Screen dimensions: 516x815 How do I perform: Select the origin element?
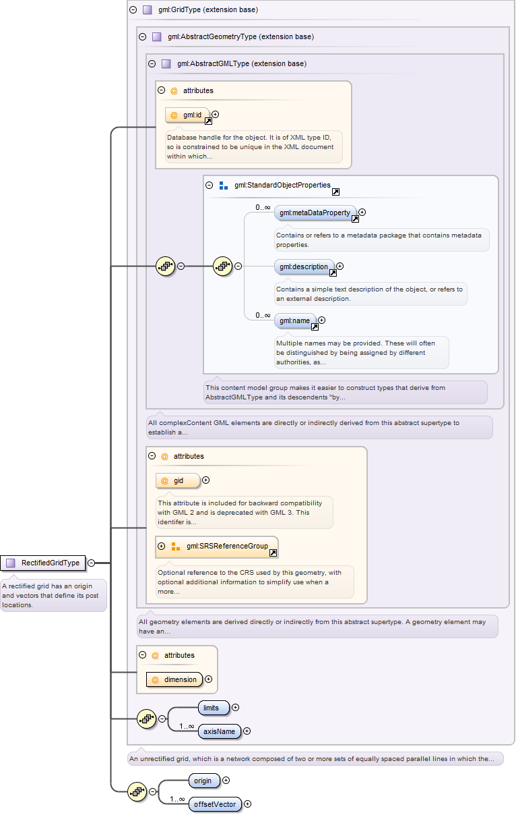(x=204, y=781)
